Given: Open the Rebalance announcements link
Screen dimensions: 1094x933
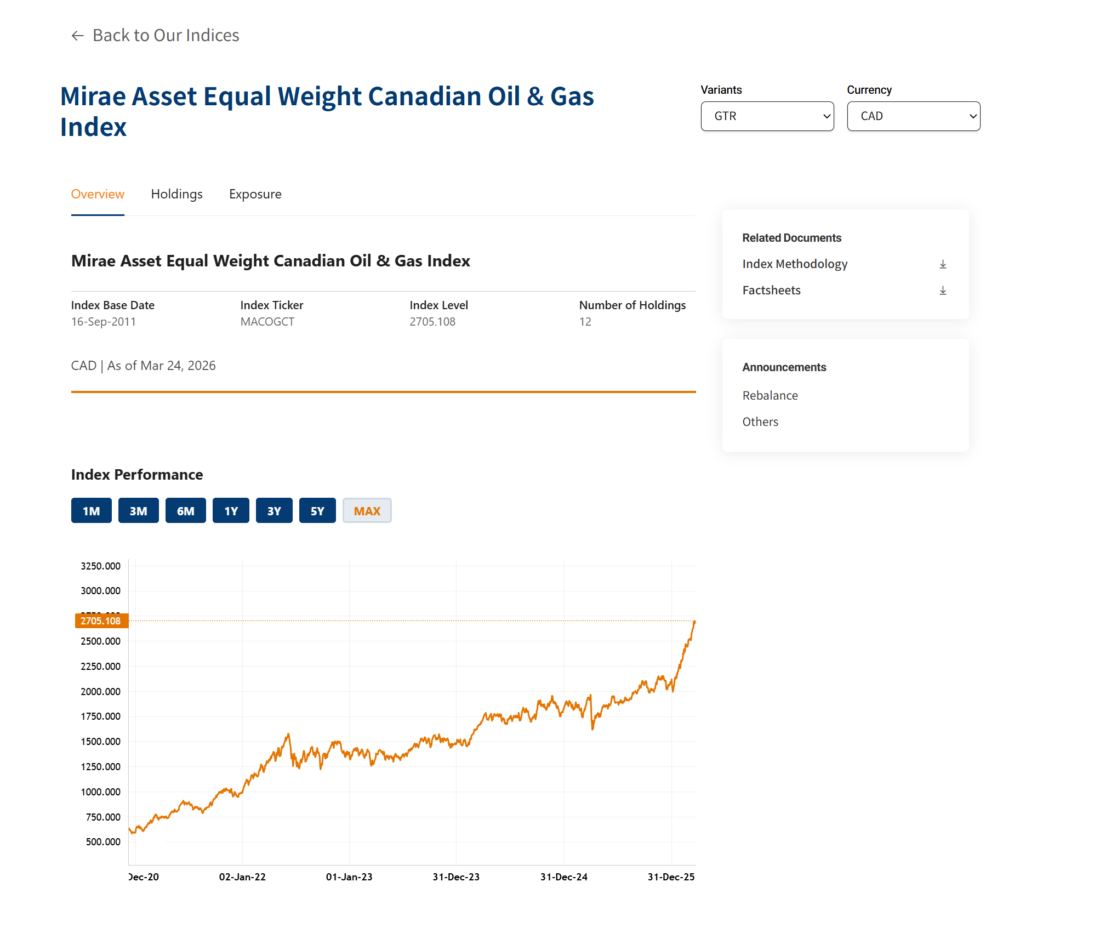Looking at the screenshot, I should [x=770, y=396].
